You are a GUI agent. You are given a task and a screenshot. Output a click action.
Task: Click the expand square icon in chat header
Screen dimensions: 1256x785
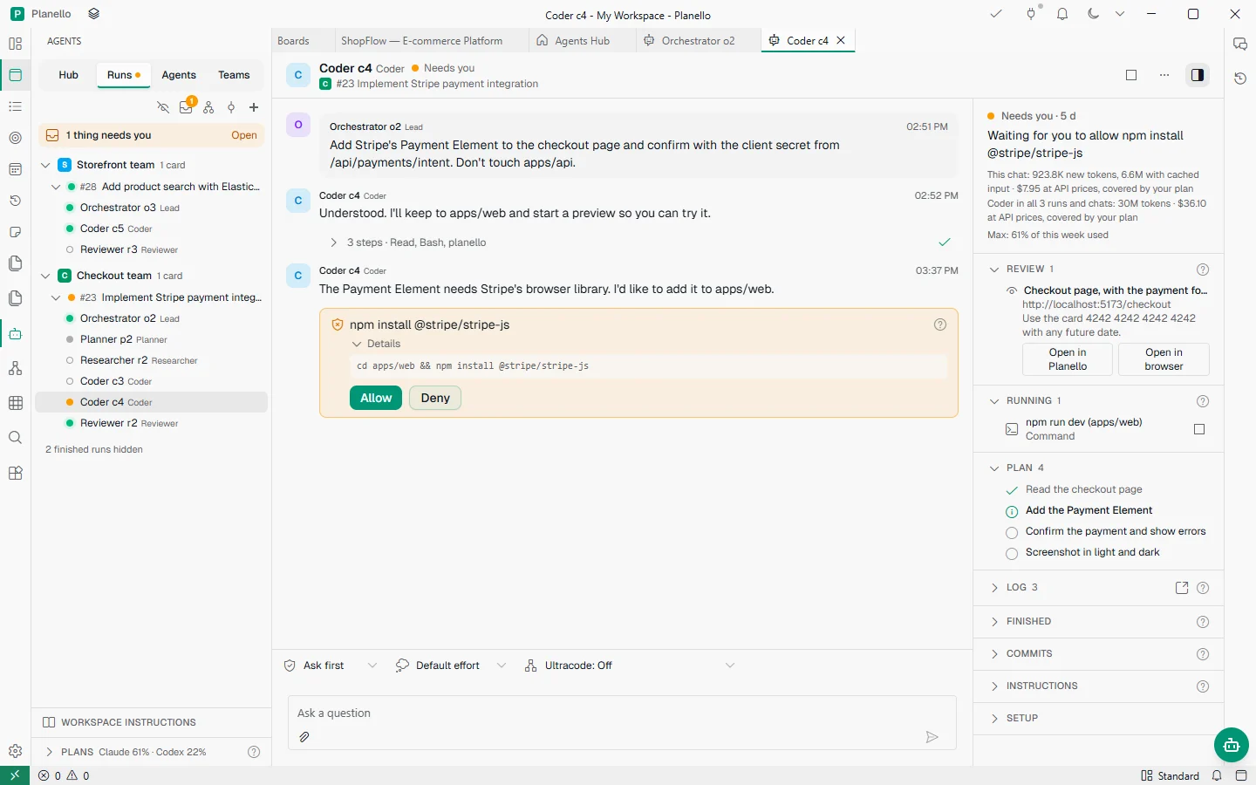tap(1131, 75)
